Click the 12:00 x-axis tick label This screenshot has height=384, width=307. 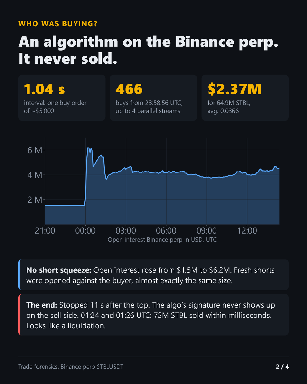point(247,230)
